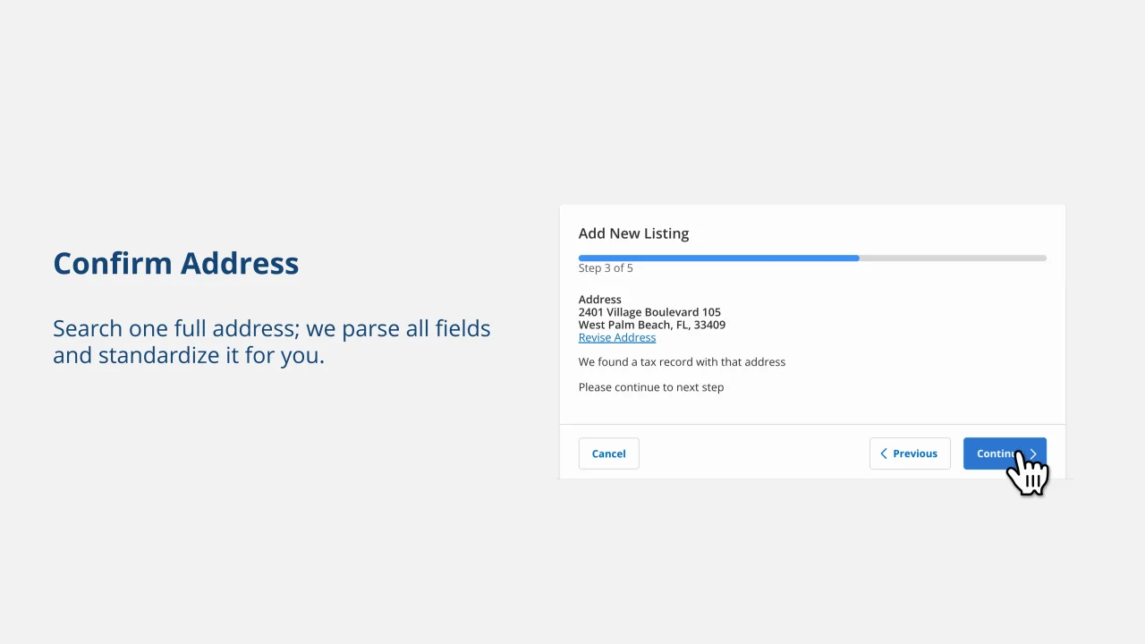Click the gray unfilled part of progress bar

[953, 258]
